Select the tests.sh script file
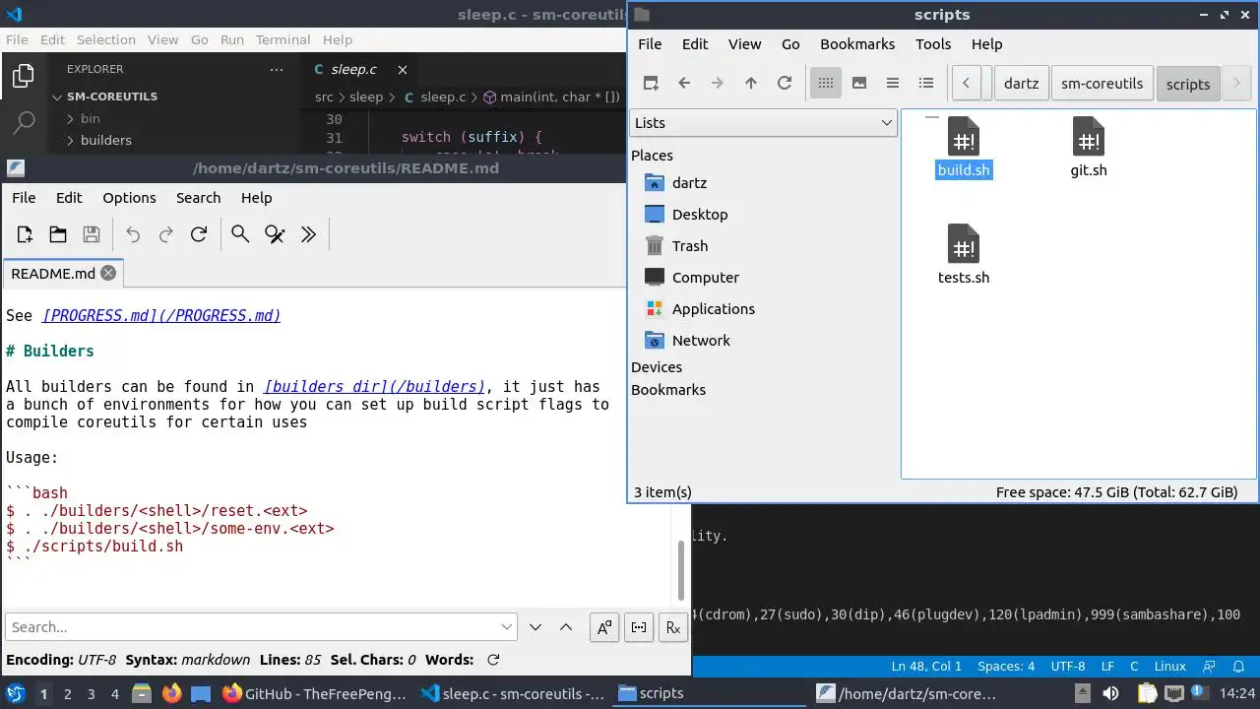This screenshot has height=709, width=1260. click(964, 255)
